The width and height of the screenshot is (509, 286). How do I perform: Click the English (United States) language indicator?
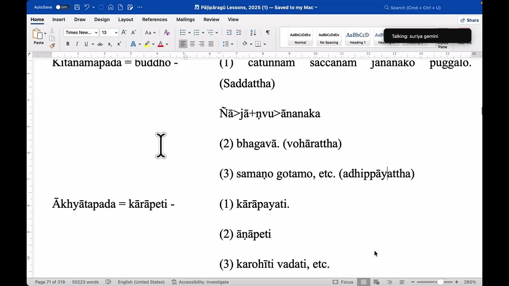coord(141,282)
